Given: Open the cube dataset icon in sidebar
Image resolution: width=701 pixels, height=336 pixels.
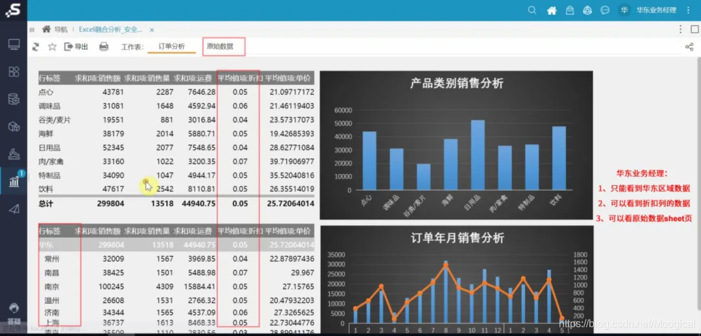Looking at the screenshot, I should click(14, 127).
